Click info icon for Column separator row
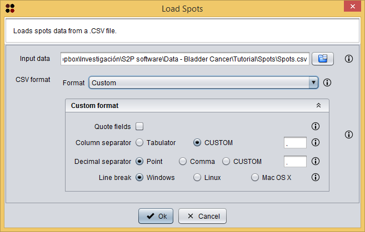This screenshot has width=365, height=232. [x=316, y=142]
